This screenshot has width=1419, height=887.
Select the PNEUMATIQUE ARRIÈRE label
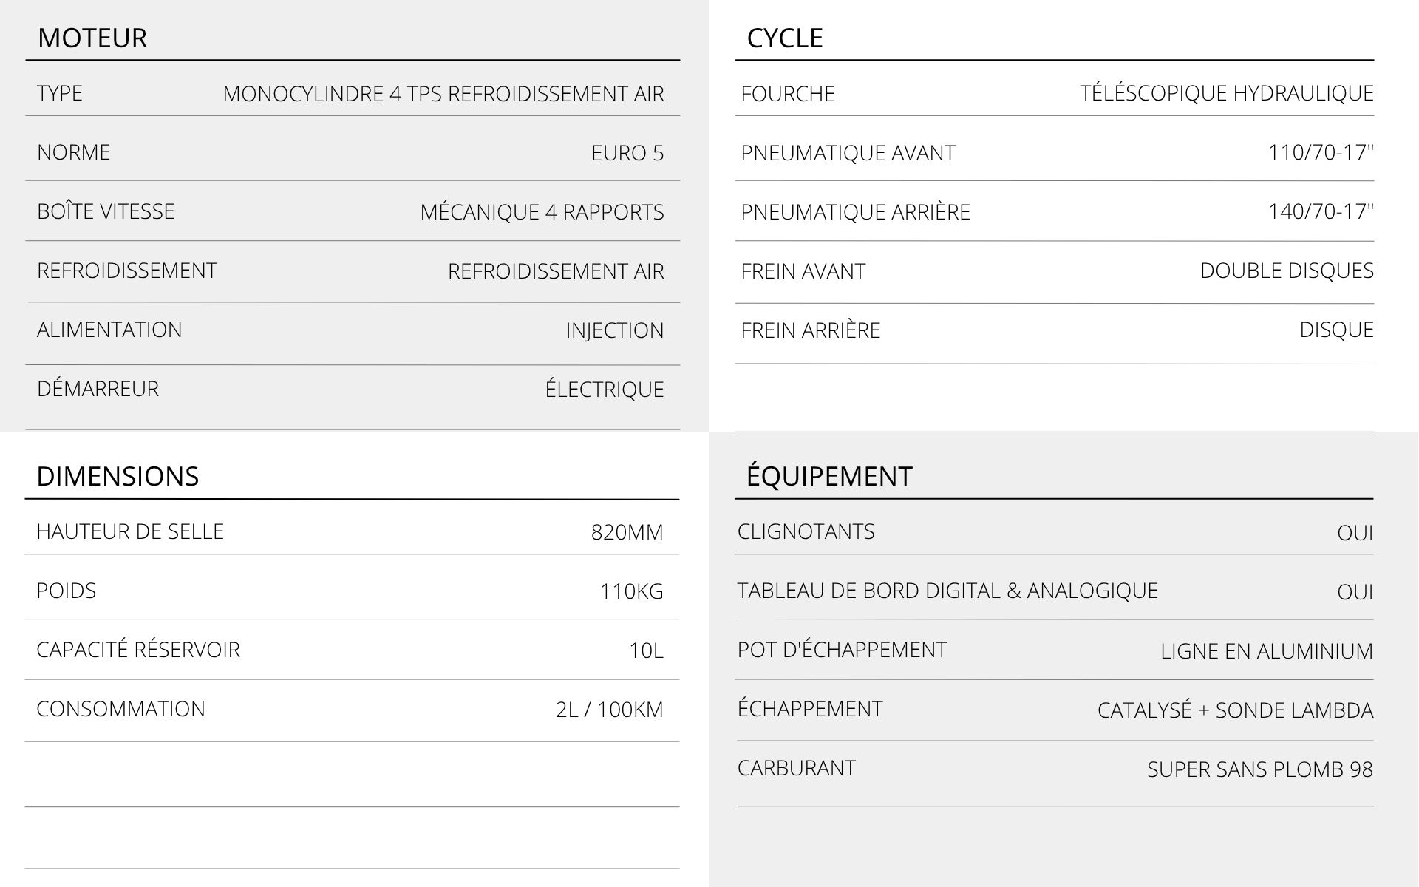[855, 212]
